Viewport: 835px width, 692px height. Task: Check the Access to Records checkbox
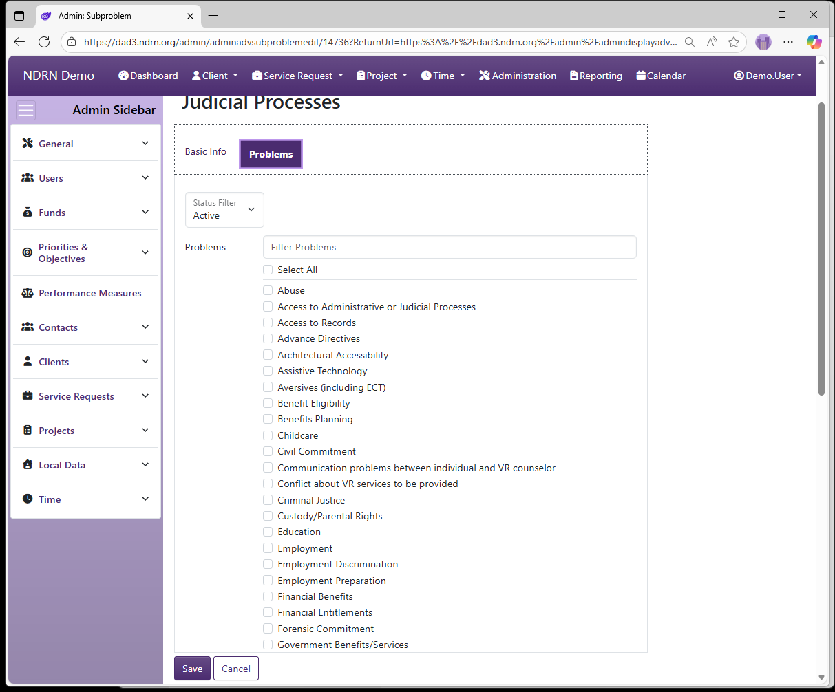click(x=268, y=323)
